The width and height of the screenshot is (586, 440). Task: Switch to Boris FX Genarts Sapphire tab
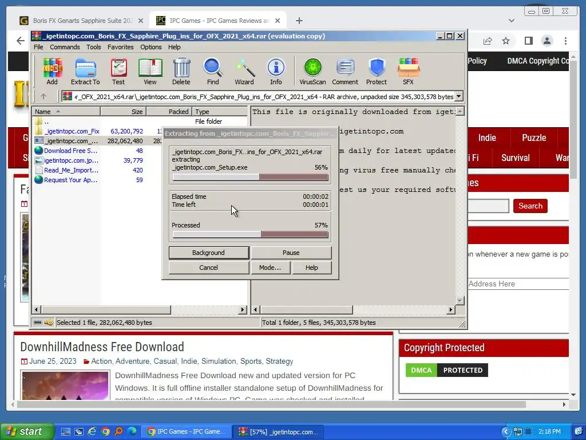point(82,21)
